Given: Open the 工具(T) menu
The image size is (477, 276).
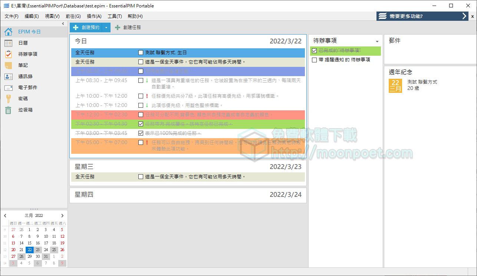Looking at the screenshot, I should pyautogui.click(x=115, y=16).
